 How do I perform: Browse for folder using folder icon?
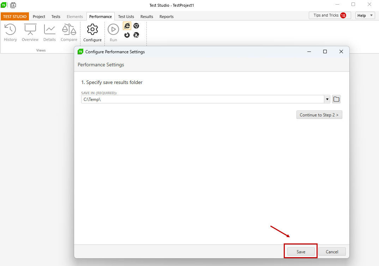(x=336, y=99)
